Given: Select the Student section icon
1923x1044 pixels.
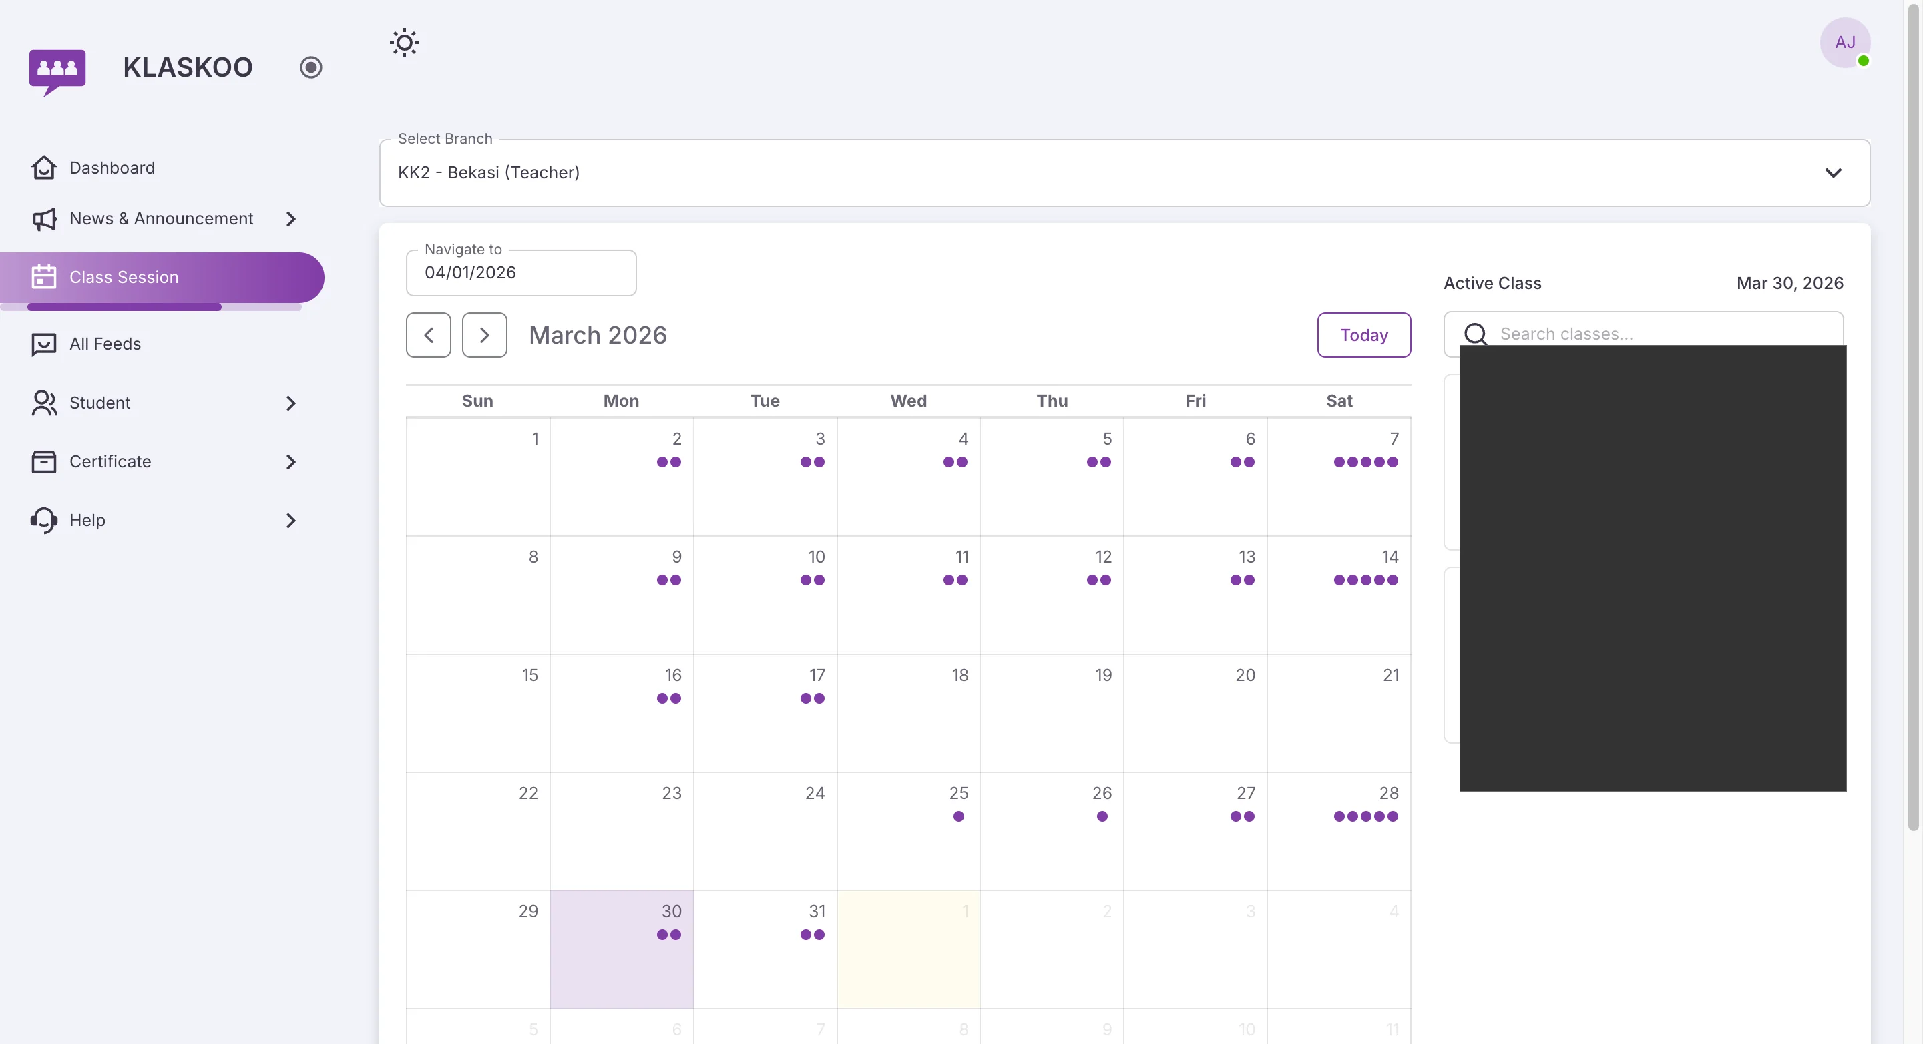Looking at the screenshot, I should (43, 403).
